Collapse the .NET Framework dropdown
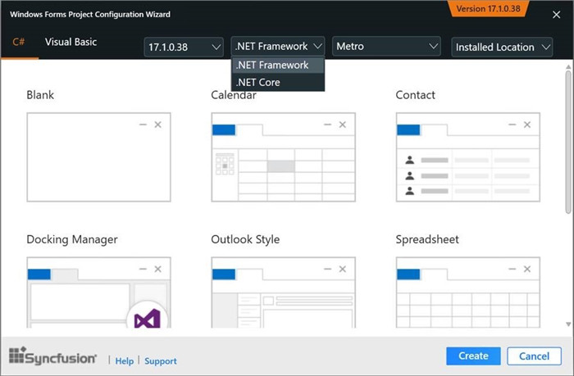 (x=278, y=48)
